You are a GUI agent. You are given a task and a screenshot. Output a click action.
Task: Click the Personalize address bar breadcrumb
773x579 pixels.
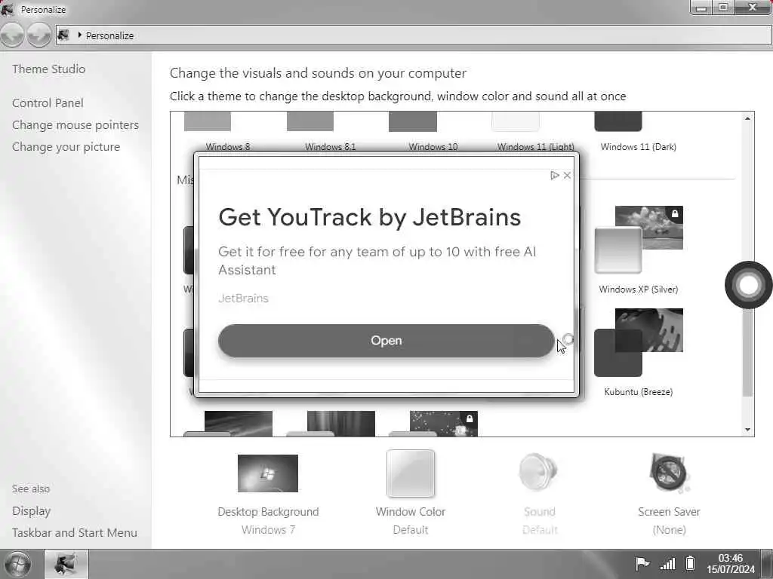(110, 35)
